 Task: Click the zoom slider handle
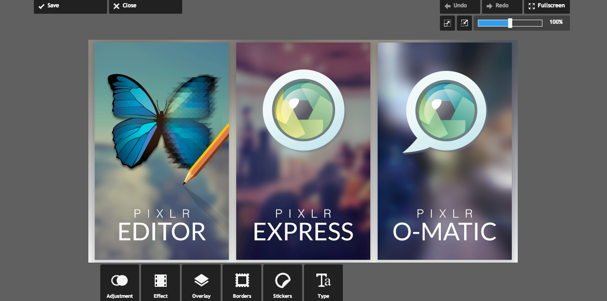(510, 23)
